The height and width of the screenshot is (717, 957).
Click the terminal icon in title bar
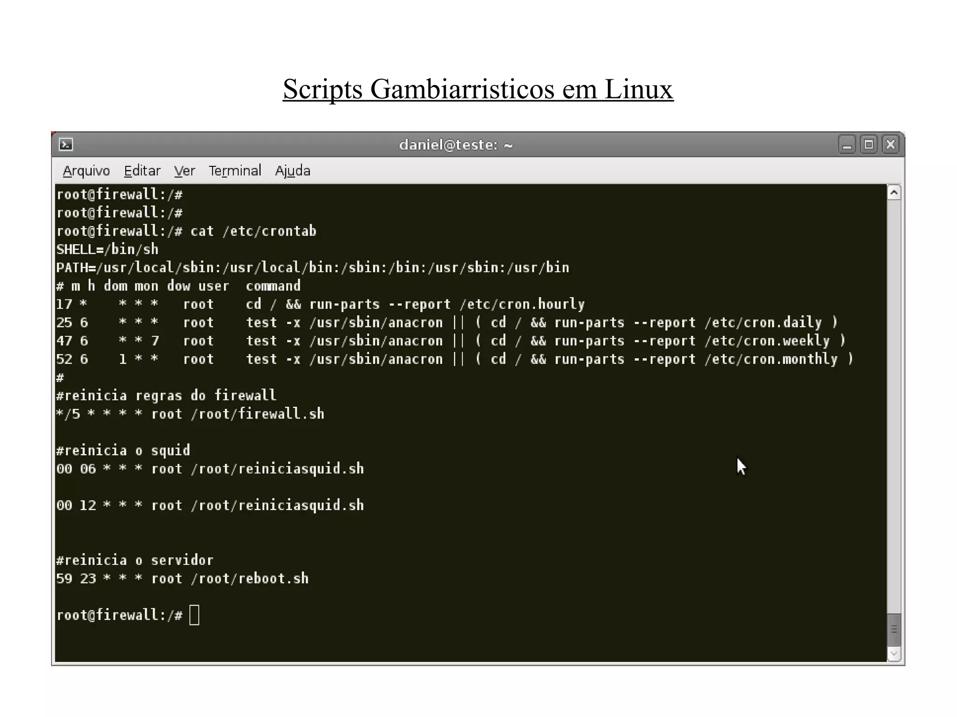click(x=66, y=145)
